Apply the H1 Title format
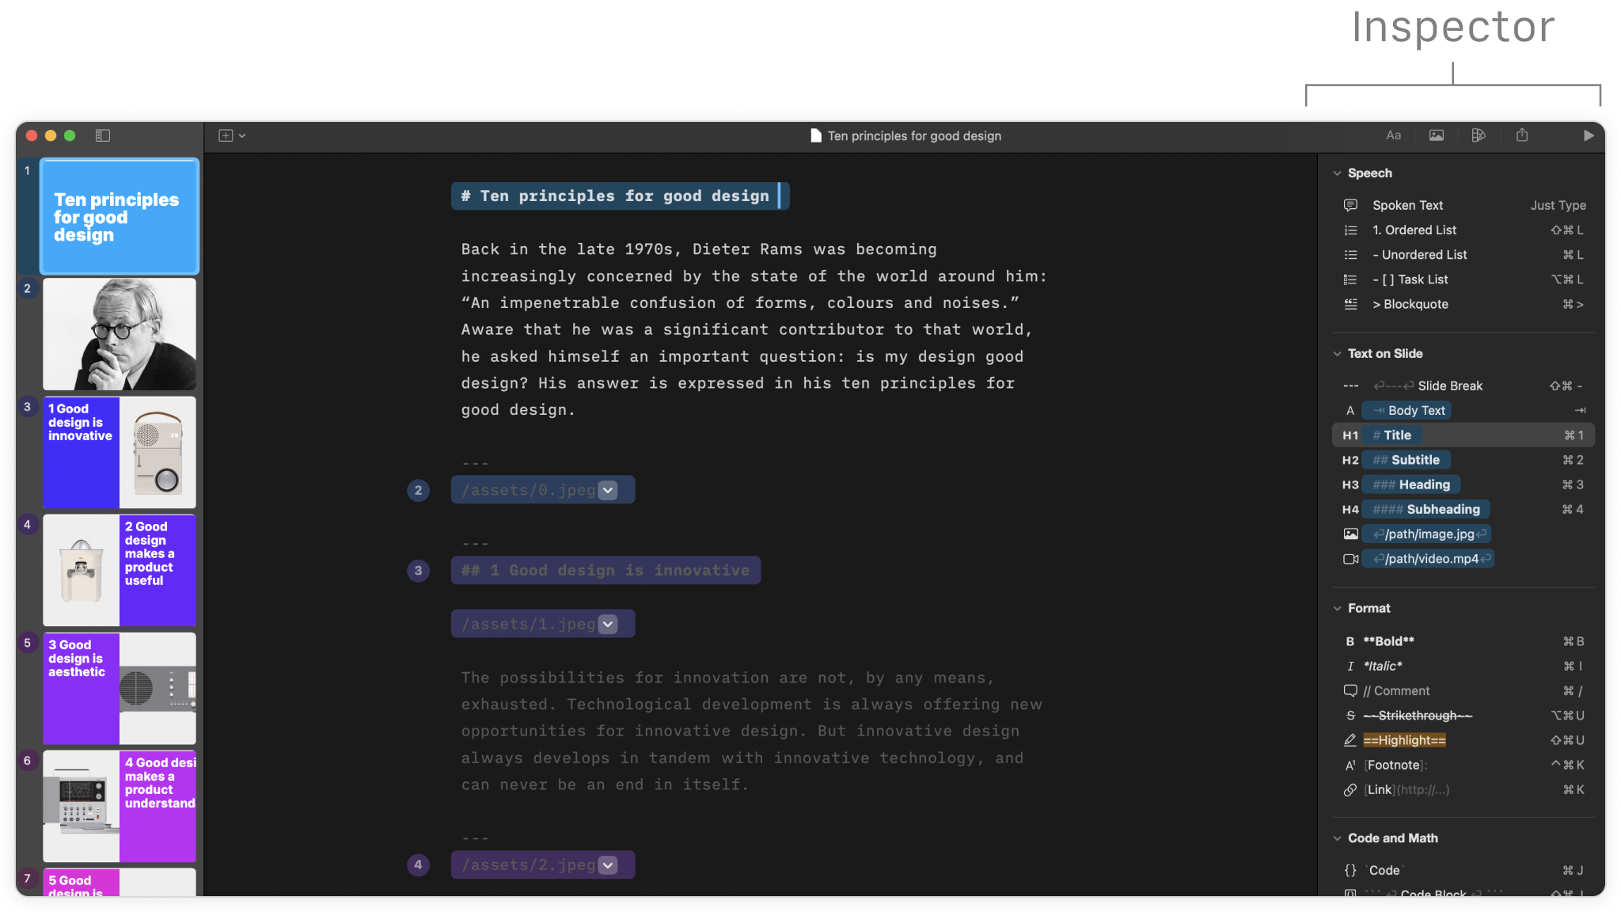Image resolution: width=1621 pixels, height=912 pixels. (x=1392, y=435)
